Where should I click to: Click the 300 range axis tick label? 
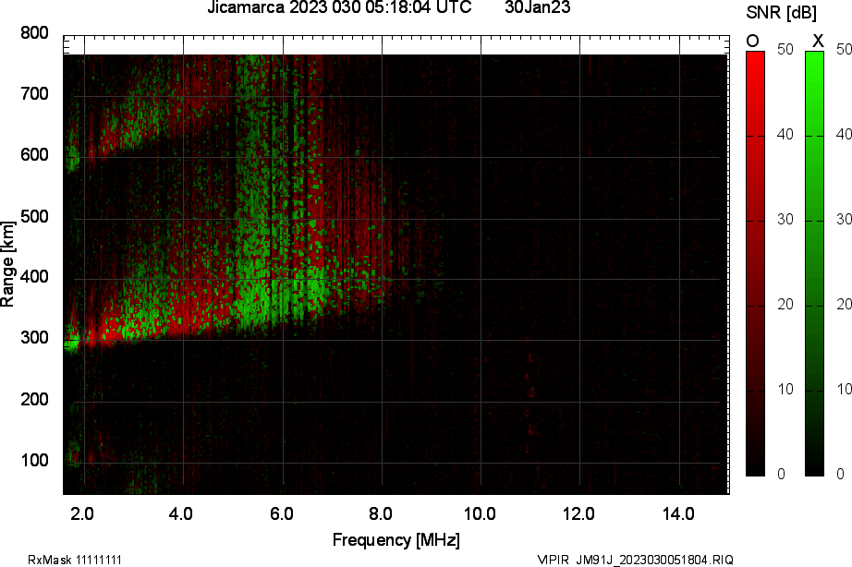(34, 338)
